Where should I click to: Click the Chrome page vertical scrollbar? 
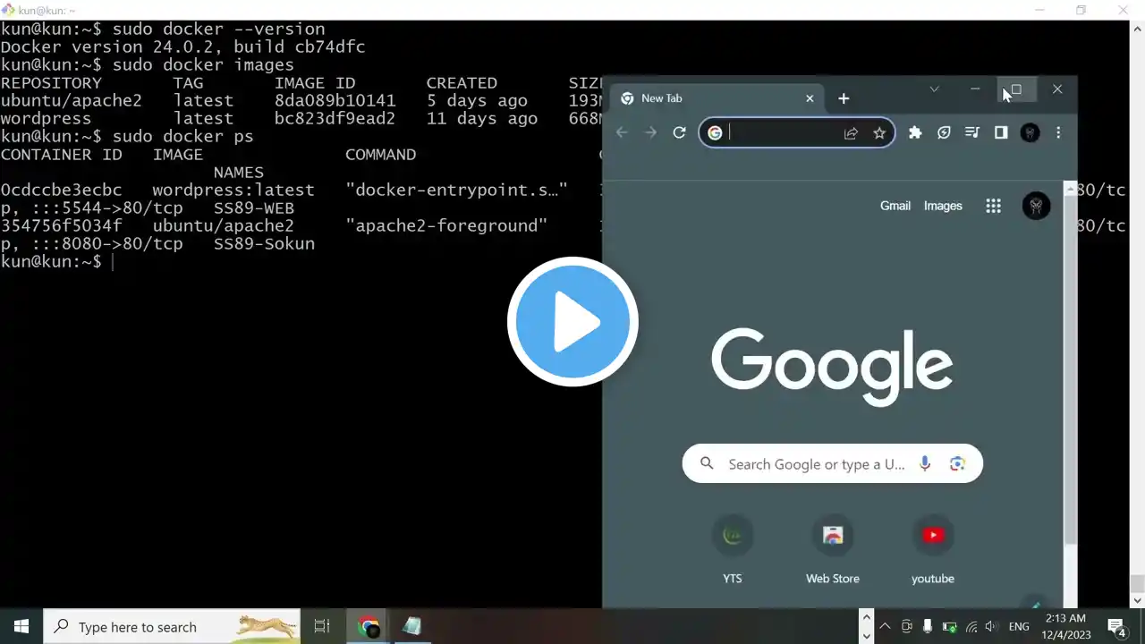tap(1071, 369)
